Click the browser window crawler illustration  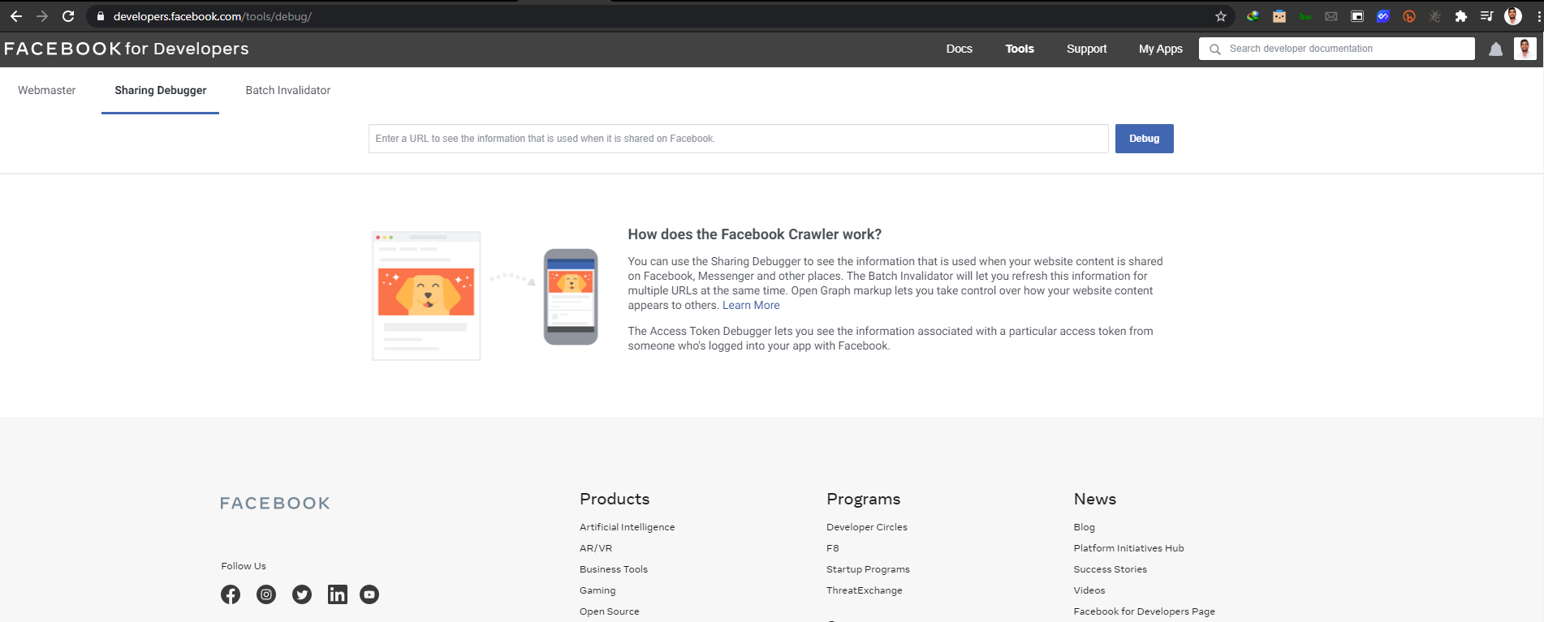click(x=426, y=296)
